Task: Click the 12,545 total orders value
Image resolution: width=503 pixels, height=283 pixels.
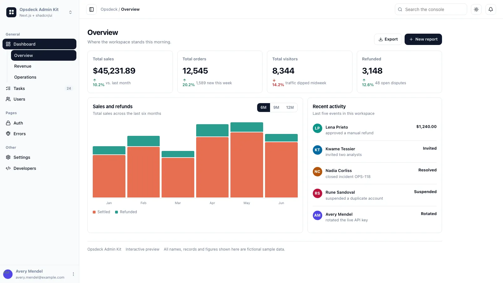Action: pos(195,71)
